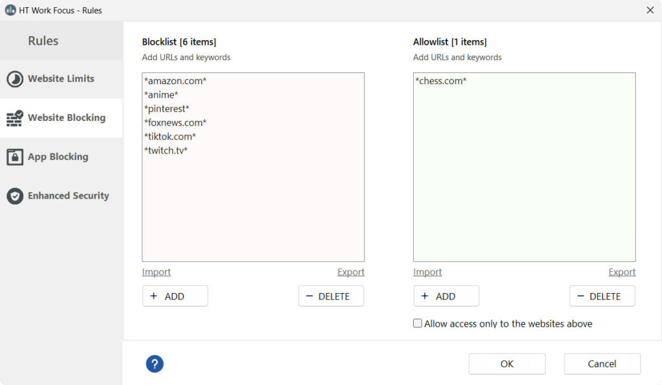The image size is (662, 385).
Task: Click the HT Work Focus title bar icon
Action: point(10,10)
